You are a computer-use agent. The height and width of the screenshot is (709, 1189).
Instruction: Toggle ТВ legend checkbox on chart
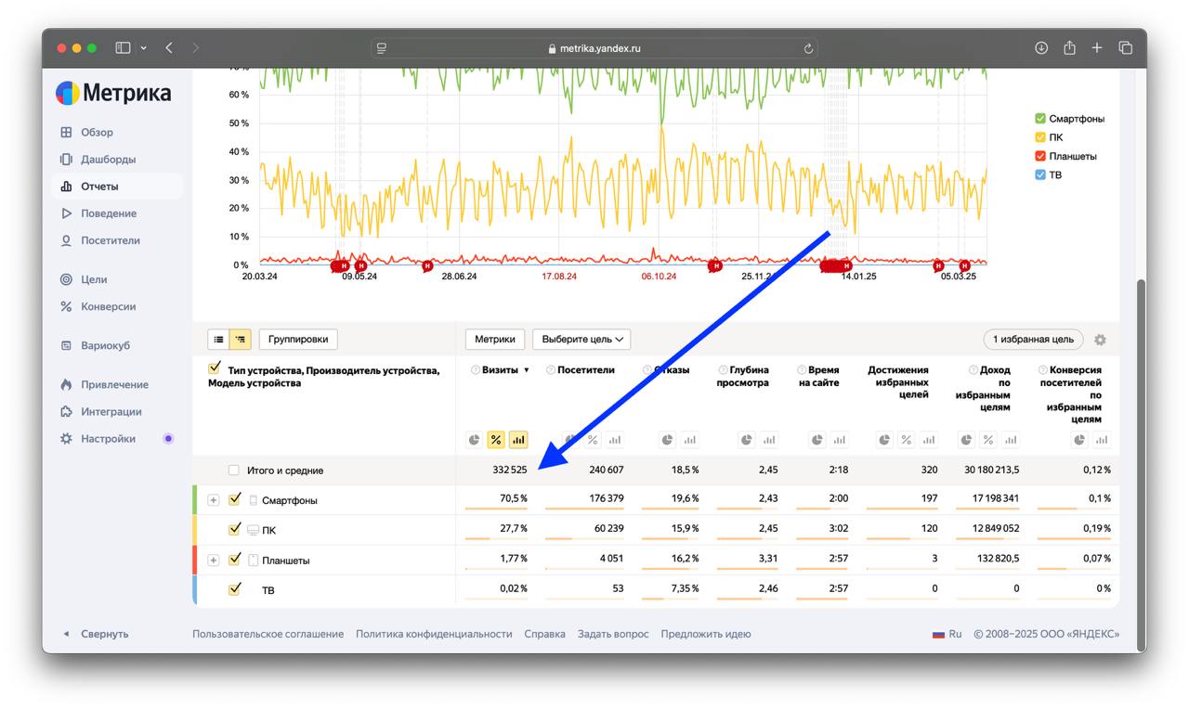1040,174
